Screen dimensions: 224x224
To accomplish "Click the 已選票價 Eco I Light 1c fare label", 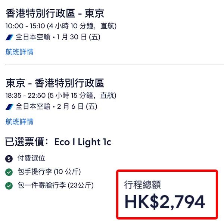I will click(x=58, y=142).
